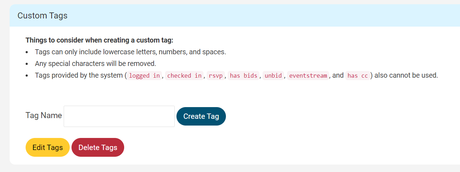Click the Tag Name label
This screenshot has height=172, width=460.
click(44, 115)
